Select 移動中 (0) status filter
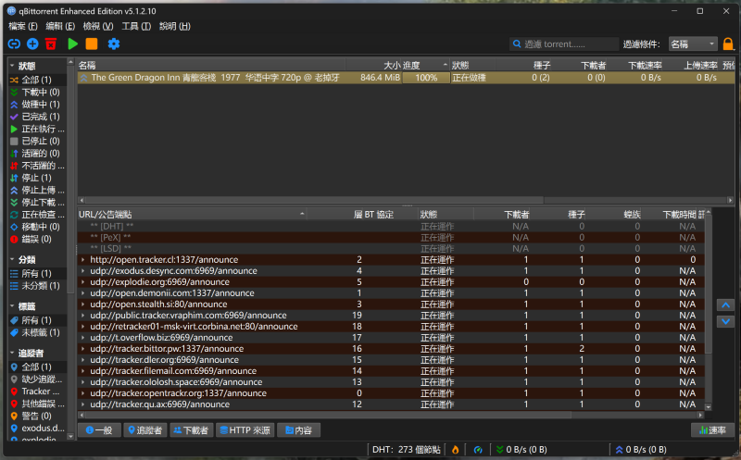This screenshot has height=460, width=741. (x=37, y=227)
